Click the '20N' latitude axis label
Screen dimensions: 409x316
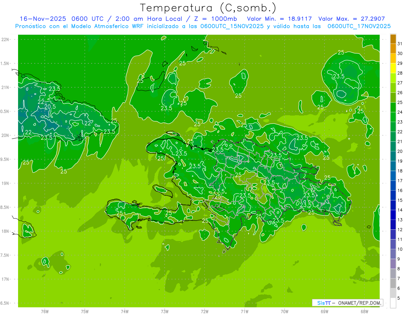coord(5,135)
